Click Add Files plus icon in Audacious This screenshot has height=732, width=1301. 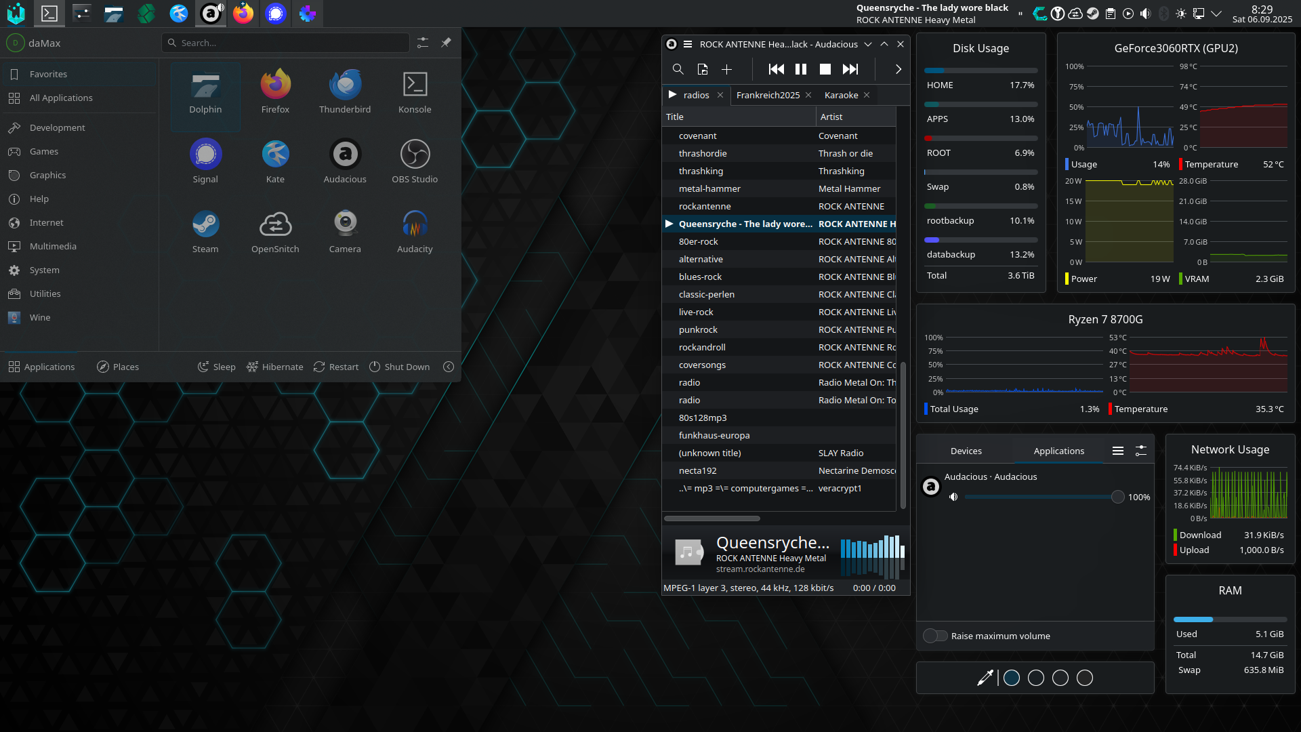coord(727,69)
